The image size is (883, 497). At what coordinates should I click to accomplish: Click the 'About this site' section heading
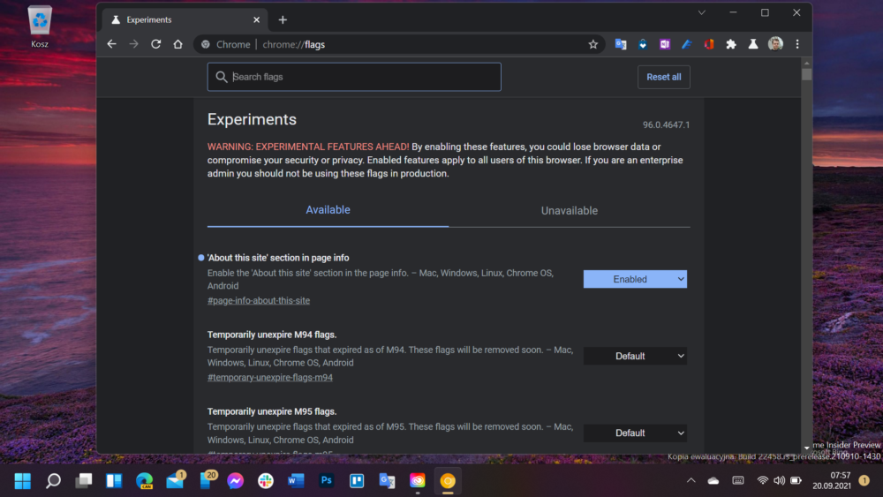coord(278,258)
